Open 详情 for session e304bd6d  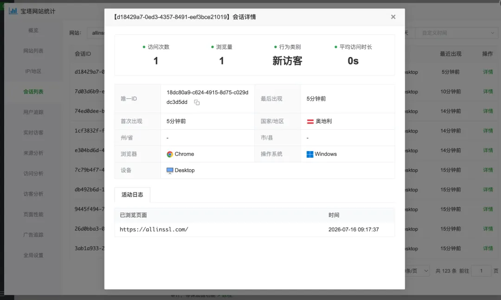tap(488, 150)
